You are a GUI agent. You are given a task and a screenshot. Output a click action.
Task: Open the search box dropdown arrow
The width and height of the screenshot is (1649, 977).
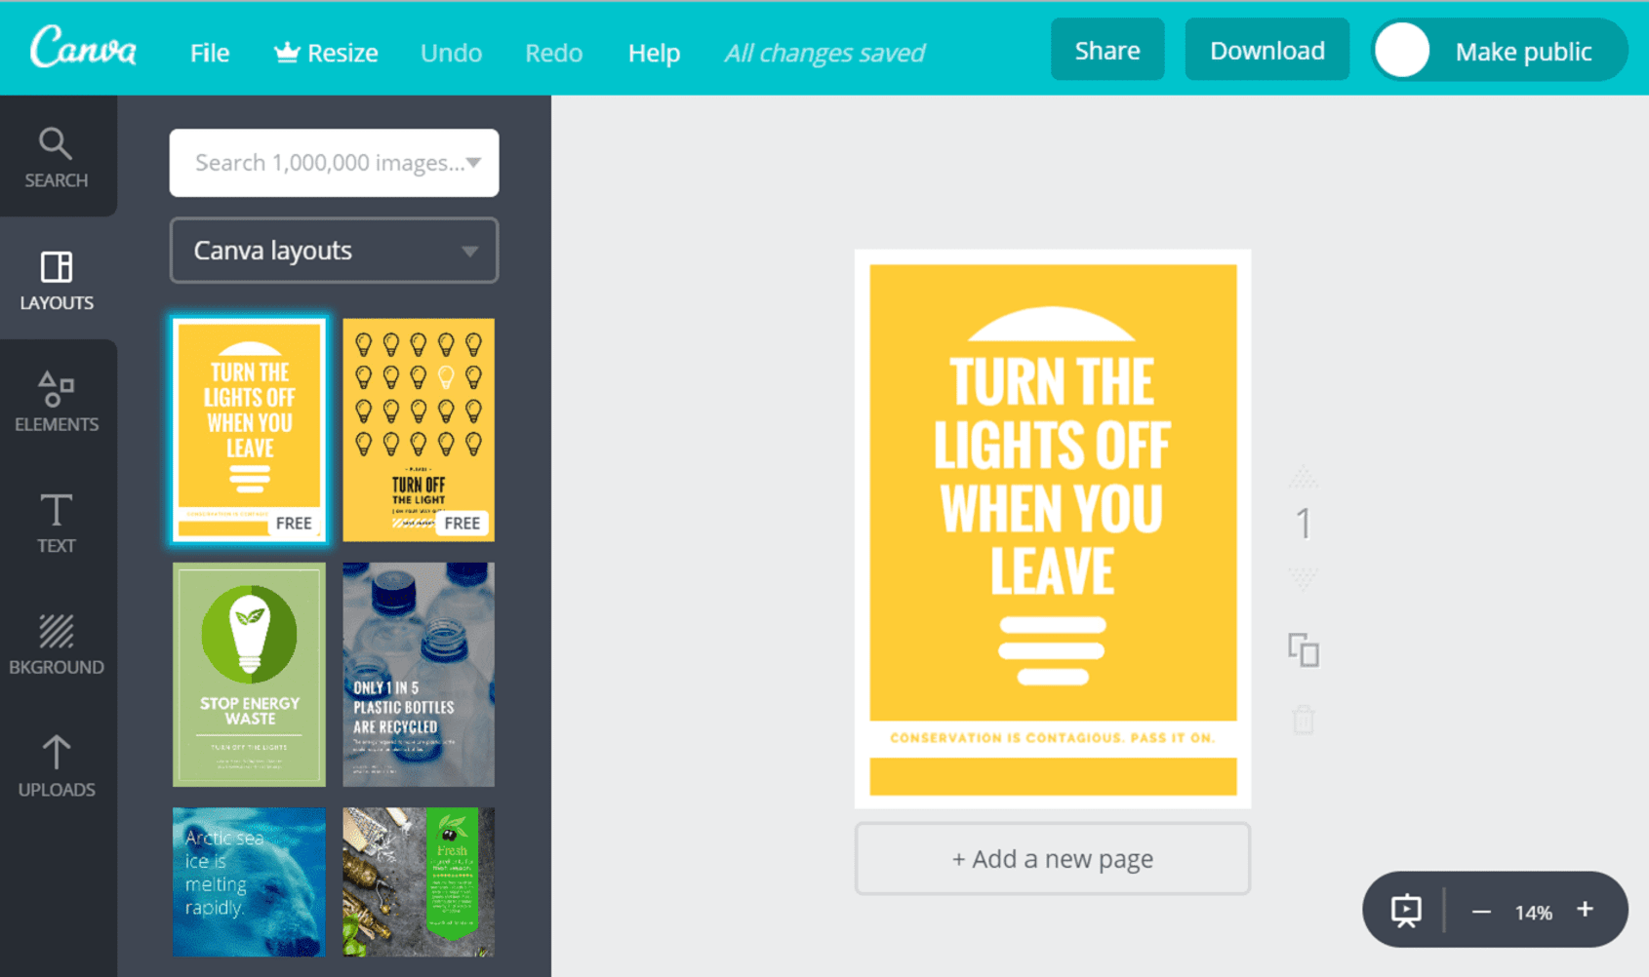(x=474, y=163)
